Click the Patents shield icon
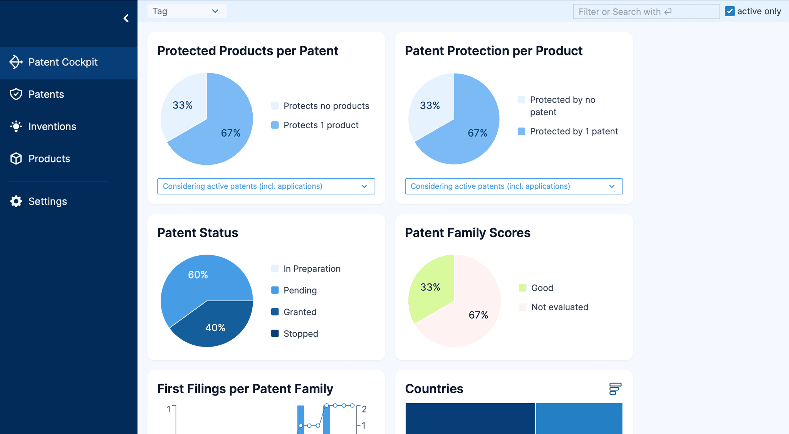This screenshot has height=434, width=789. click(x=17, y=94)
